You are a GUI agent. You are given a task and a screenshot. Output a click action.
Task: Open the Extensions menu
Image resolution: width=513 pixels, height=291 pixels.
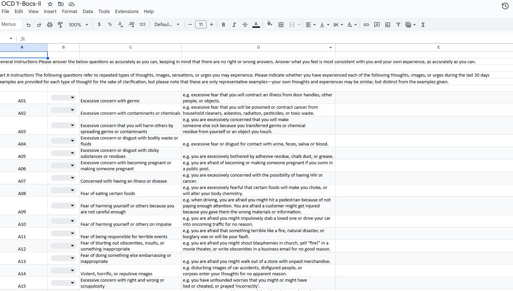(x=127, y=11)
